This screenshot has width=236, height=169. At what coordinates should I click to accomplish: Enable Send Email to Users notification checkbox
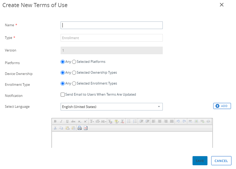click(63, 94)
